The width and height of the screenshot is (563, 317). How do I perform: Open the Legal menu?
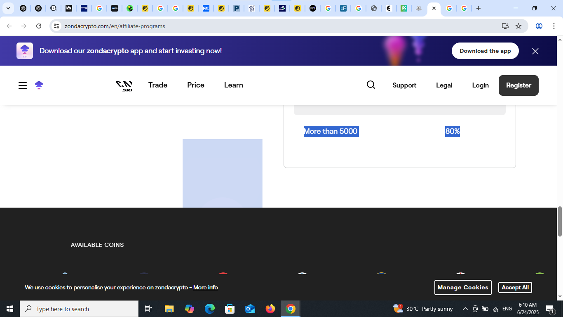(444, 85)
